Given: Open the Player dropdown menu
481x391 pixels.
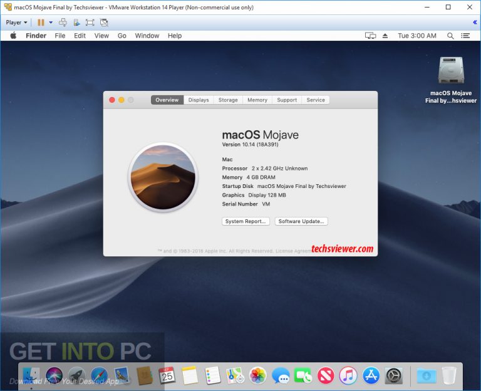Looking at the screenshot, I should [16, 23].
